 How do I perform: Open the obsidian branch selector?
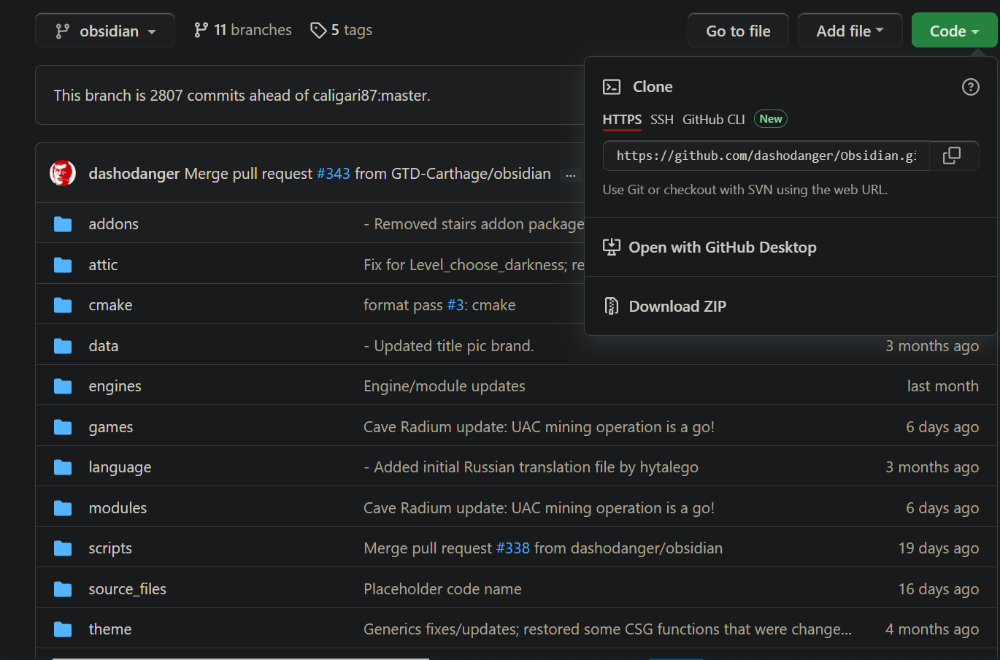pos(104,30)
